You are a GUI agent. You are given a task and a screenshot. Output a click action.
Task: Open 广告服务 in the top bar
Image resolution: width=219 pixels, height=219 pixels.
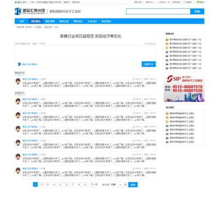click(x=188, y=2)
